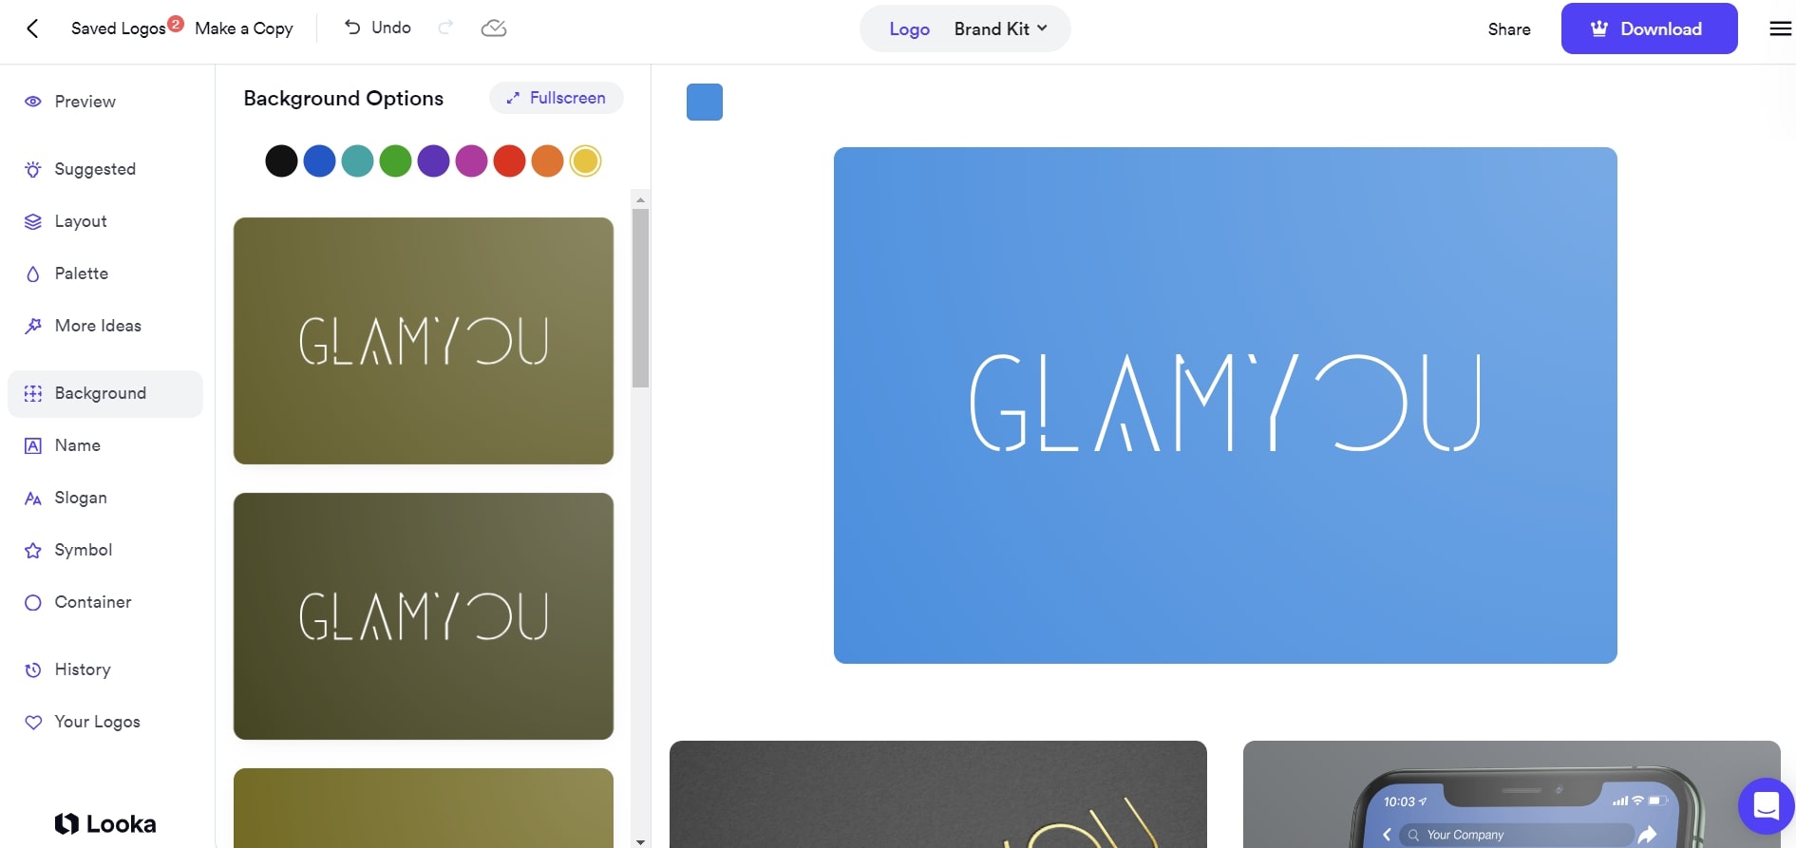Select the magenta background color swatch
The height and width of the screenshot is (848, 1796).
[x=471, y=160]
